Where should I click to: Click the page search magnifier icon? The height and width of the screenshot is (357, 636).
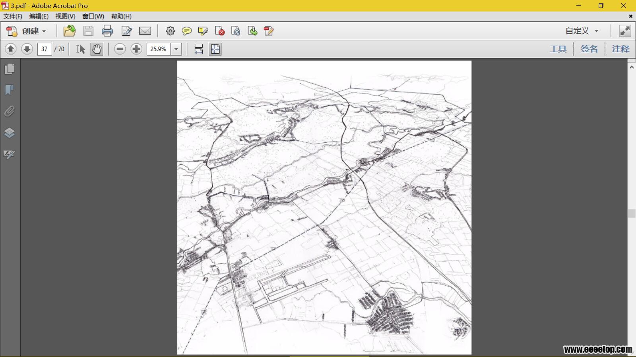(236, 31)
